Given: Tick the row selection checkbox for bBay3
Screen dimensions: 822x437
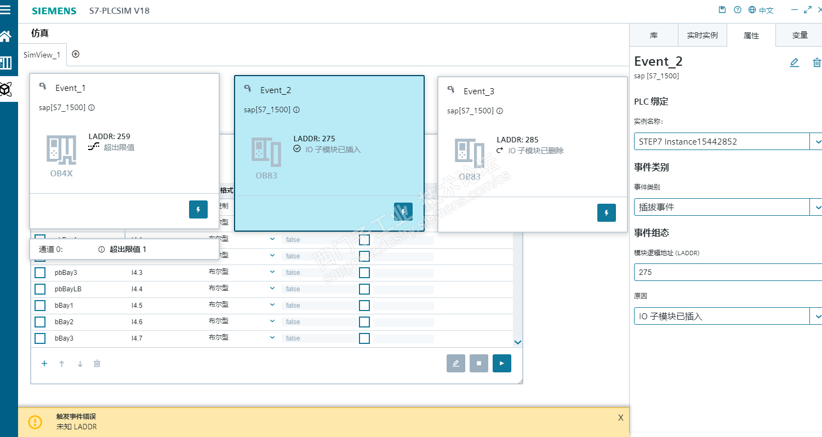Looking at the screenshot, I should pos(40,338).
